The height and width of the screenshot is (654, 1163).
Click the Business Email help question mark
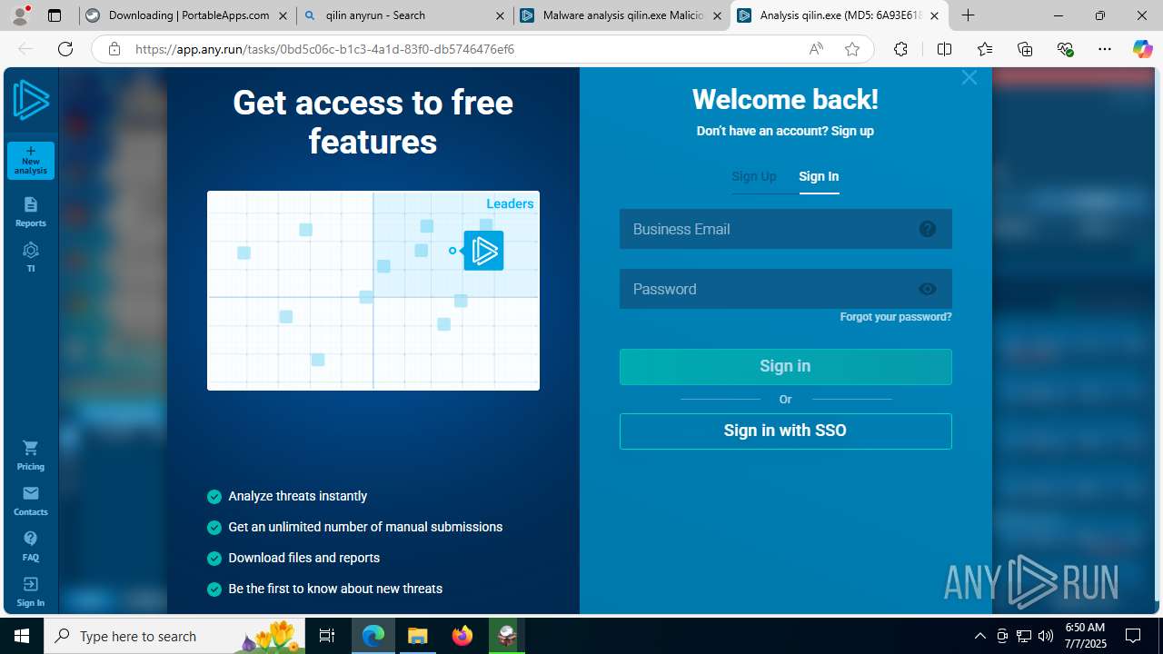click(928, 229)
